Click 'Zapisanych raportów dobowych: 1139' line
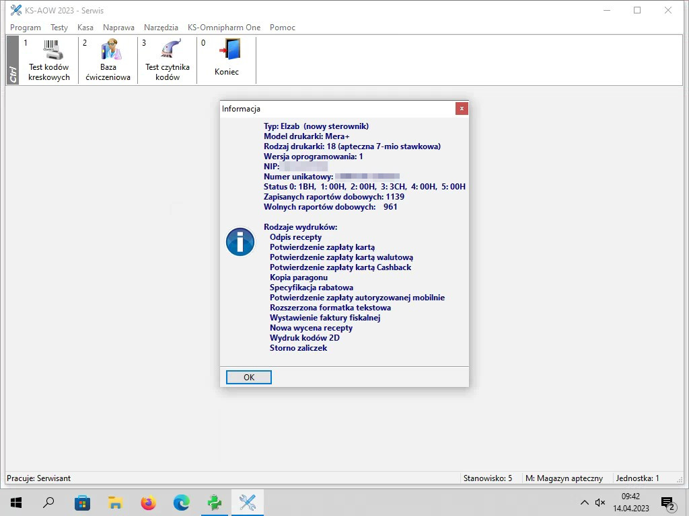The image size is (689, 516). tap(334, 197)
